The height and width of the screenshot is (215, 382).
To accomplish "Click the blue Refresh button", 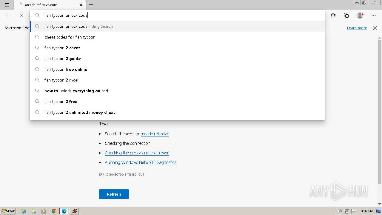I will [114, 194].
